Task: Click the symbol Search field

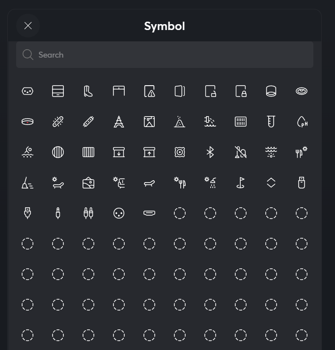Action: tap(165, 55)
